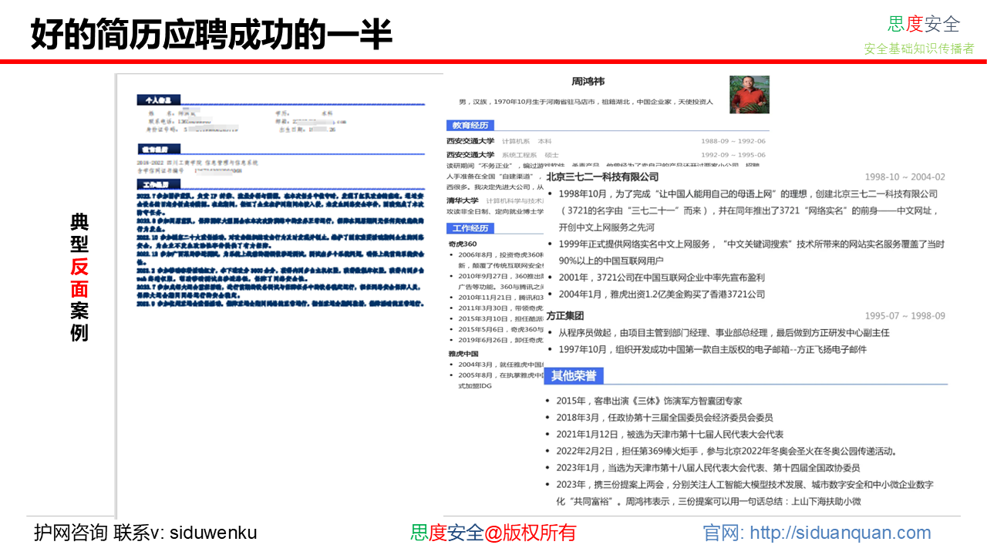
Task: Click the 周鸿祎 portrait photo
Action: click(x=749, y=95)
